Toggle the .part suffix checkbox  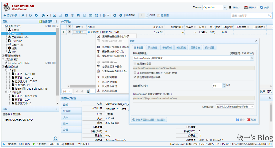(135, 72)
